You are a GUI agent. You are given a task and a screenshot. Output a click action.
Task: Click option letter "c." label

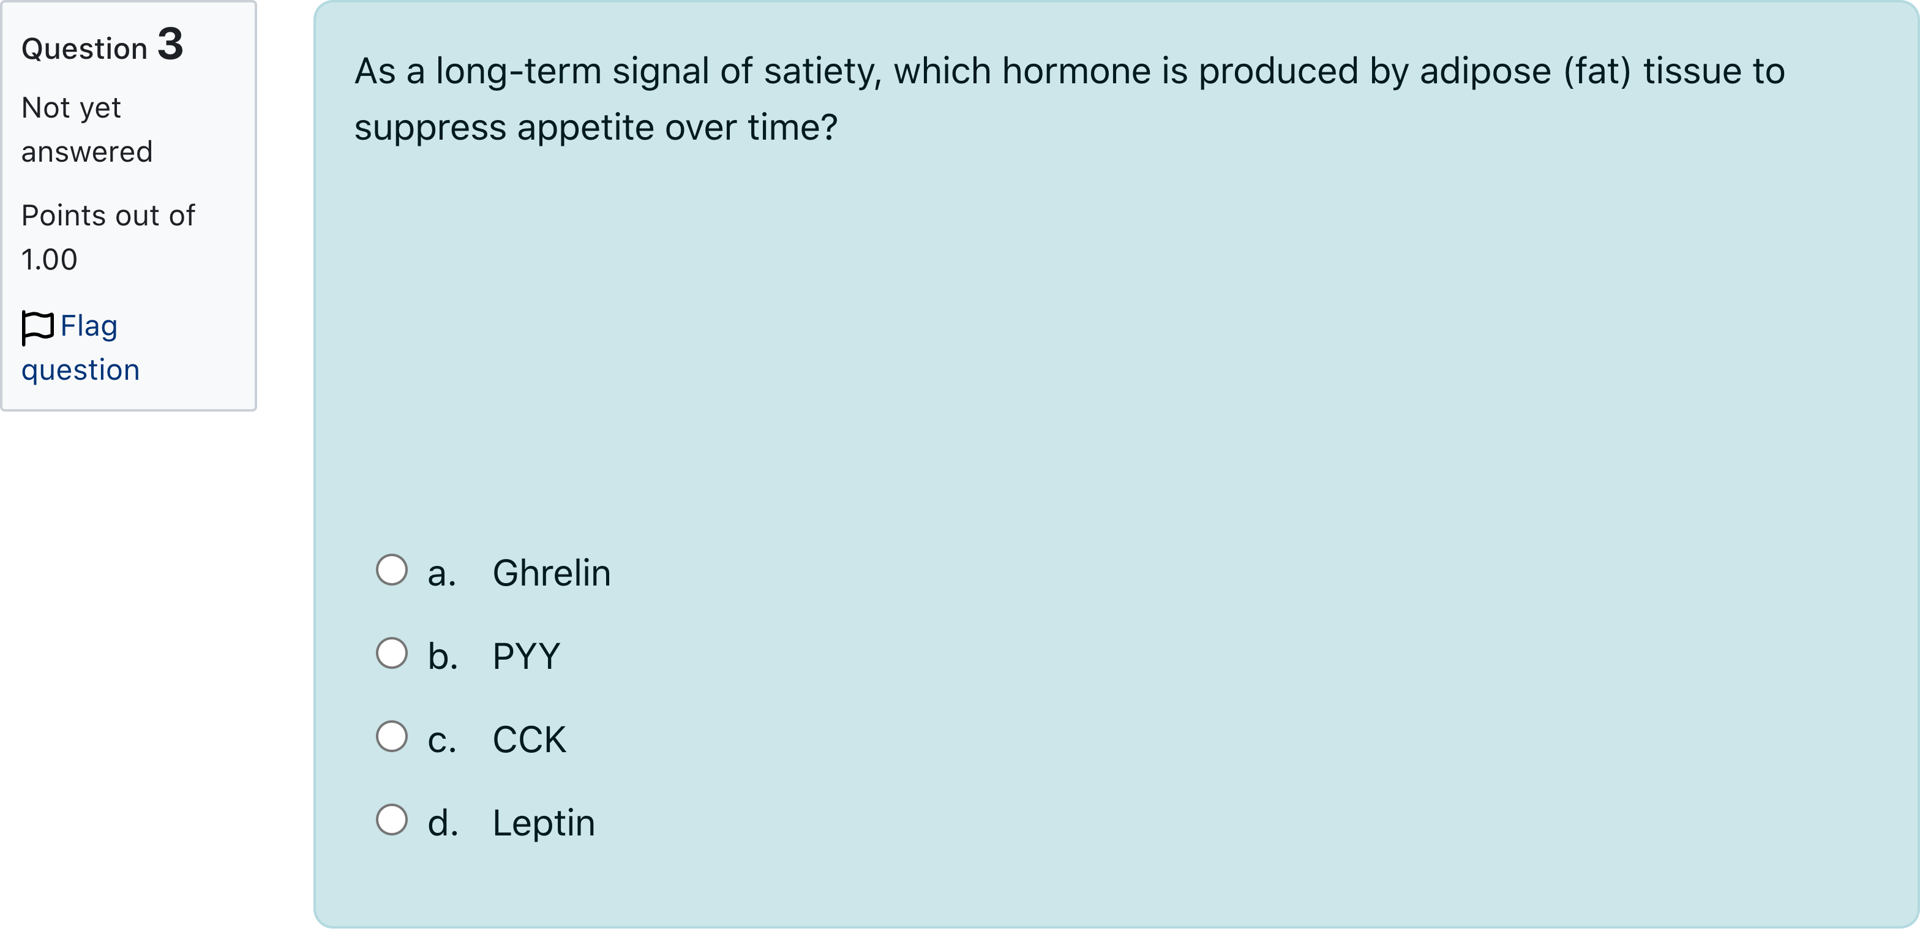click(441, 741)
